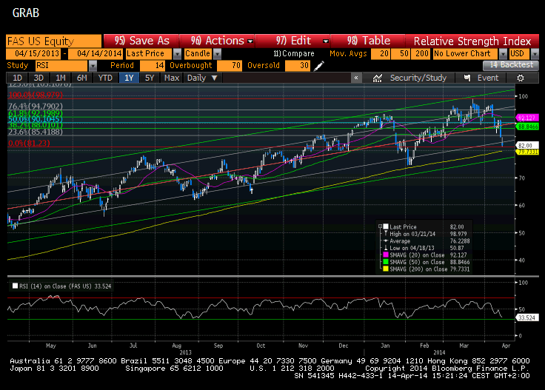The width and height of the screenshot is (545, 390).
Task: Click the Compare option
Action: [x=294, y=54]
